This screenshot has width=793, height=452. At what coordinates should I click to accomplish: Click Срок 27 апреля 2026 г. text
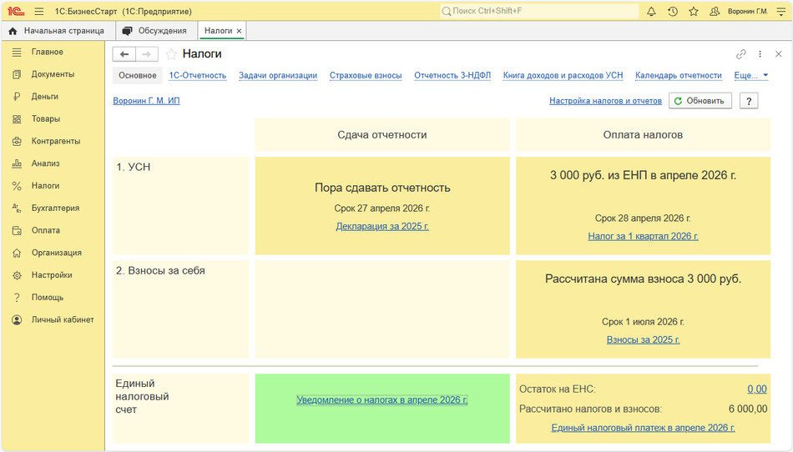click(381, 208)
